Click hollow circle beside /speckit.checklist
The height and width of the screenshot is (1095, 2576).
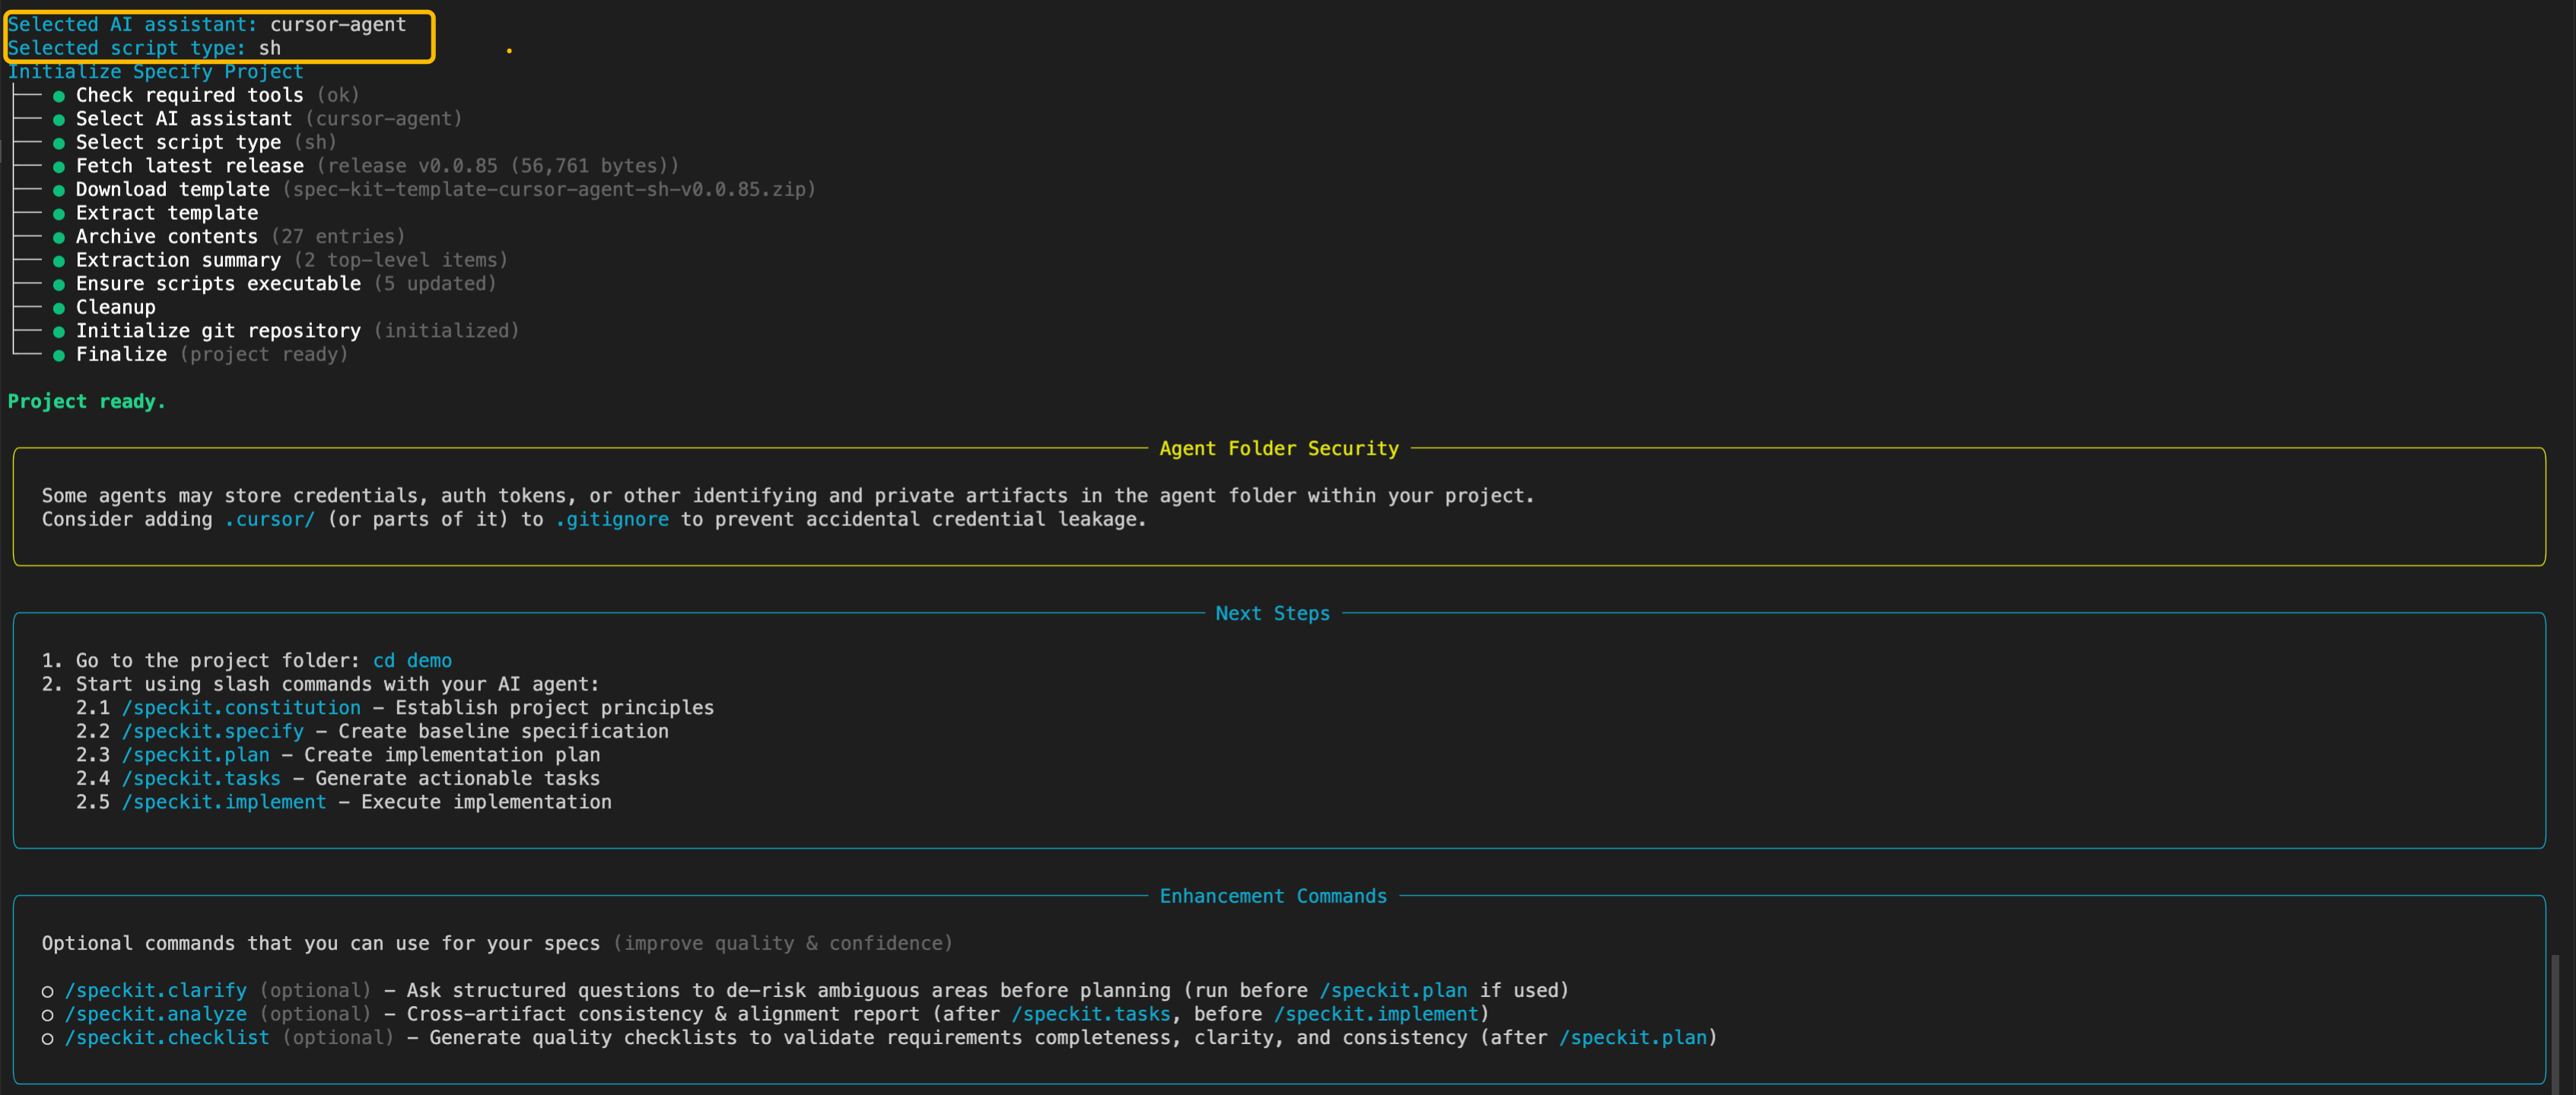coord(47,1039)
